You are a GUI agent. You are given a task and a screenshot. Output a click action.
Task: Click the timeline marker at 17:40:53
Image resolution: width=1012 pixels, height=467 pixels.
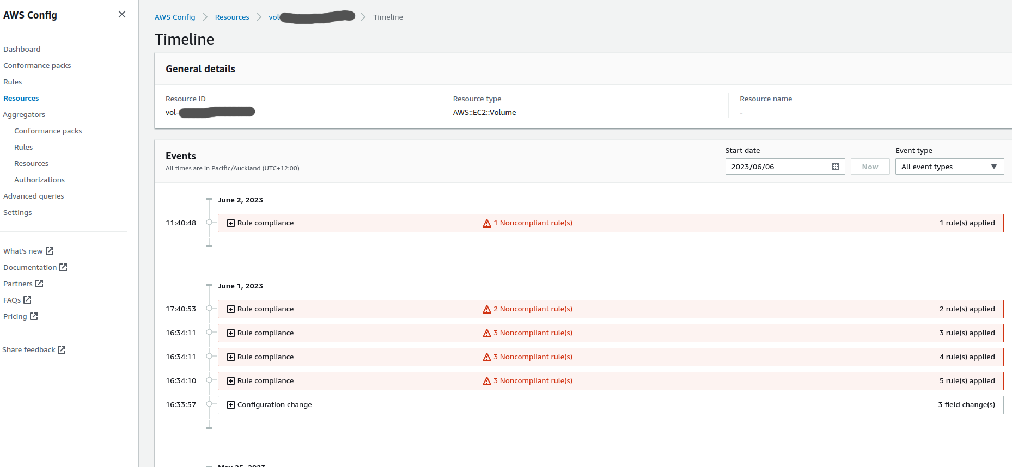[x=209, y=309]
